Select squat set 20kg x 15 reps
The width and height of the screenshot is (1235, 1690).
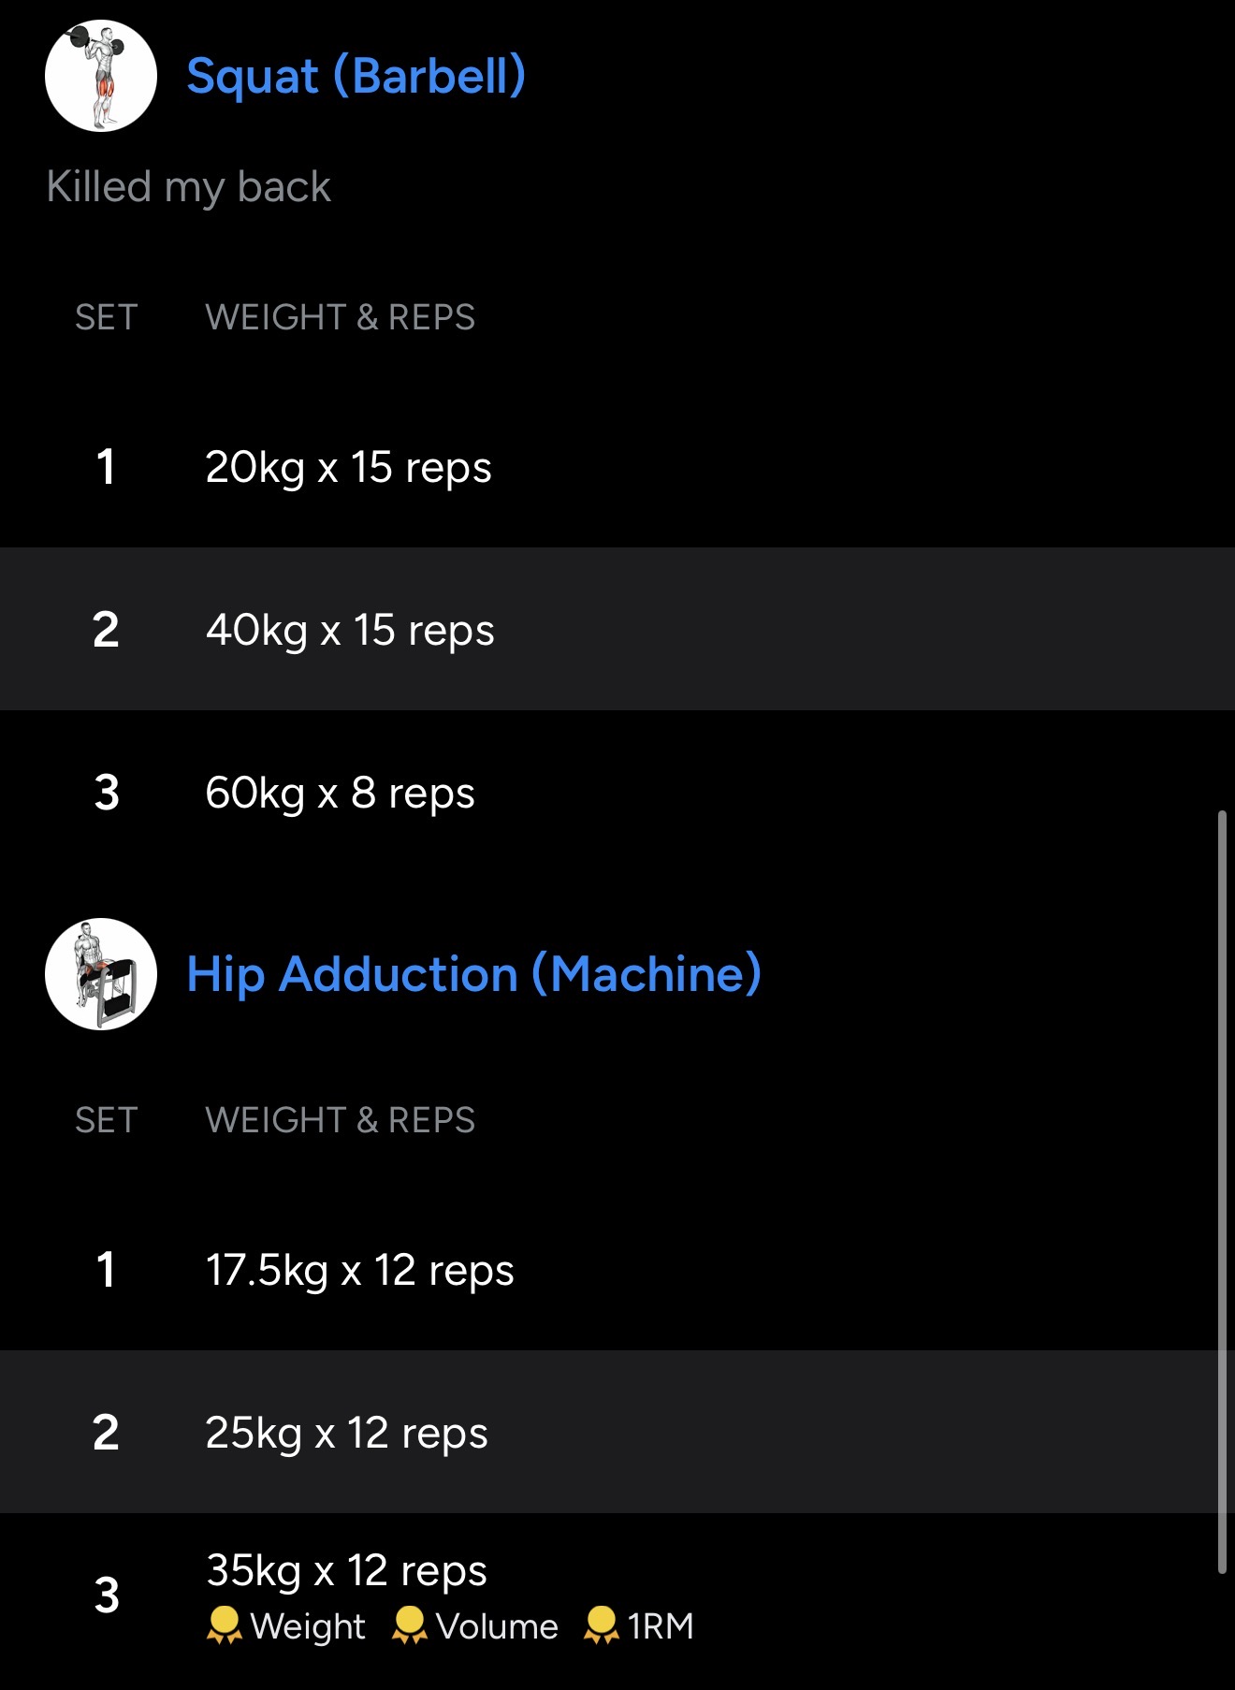tap(348, 467)
